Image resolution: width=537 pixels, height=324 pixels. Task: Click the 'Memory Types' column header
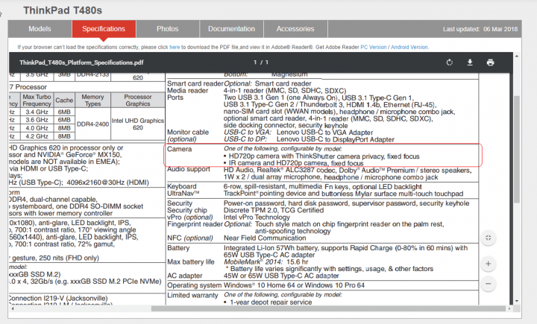pos(92,101)
